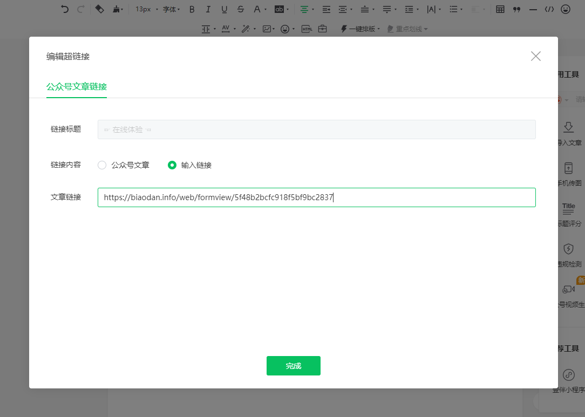Expand the 一键排版 dropdown

click(360, 29)
